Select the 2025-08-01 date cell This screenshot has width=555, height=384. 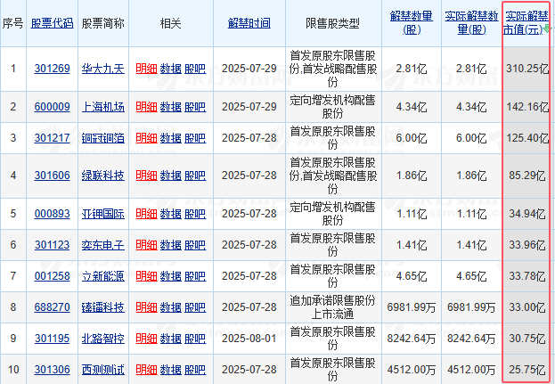[249, 338]
